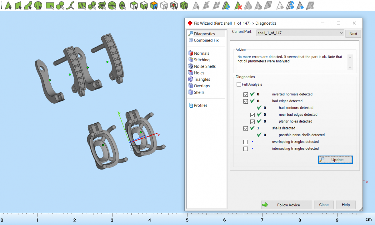This screenshot has height=225, width=375.
Task: Choose the rectangle window marking tool
Action: (49, 5)
